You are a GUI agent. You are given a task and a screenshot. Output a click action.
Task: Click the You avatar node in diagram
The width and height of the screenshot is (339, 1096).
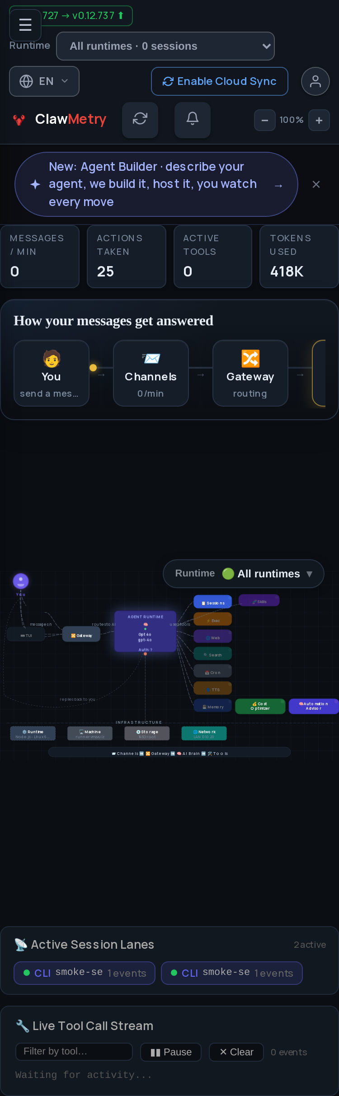click(x=21, y=581)
